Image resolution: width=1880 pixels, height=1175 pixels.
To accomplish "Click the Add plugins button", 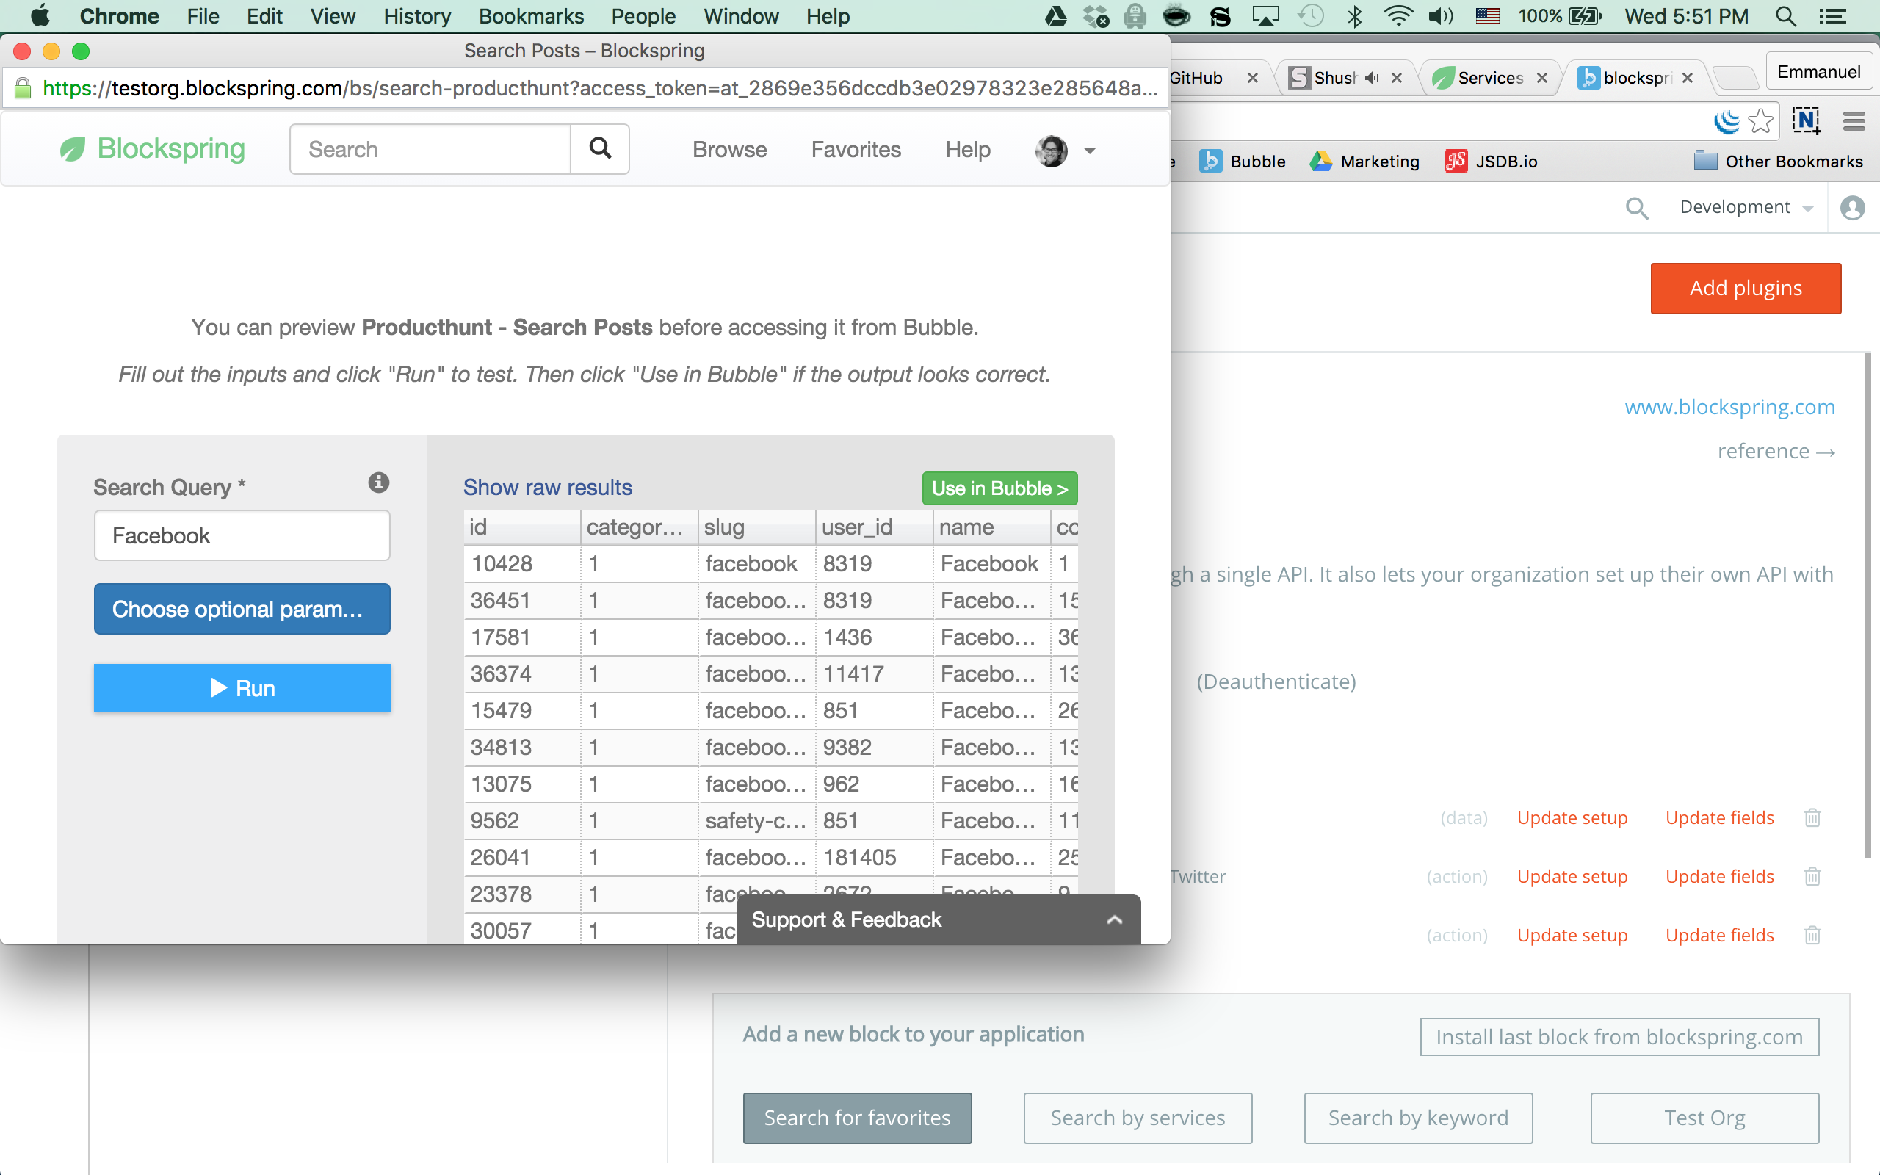I will coord(1745,289).
